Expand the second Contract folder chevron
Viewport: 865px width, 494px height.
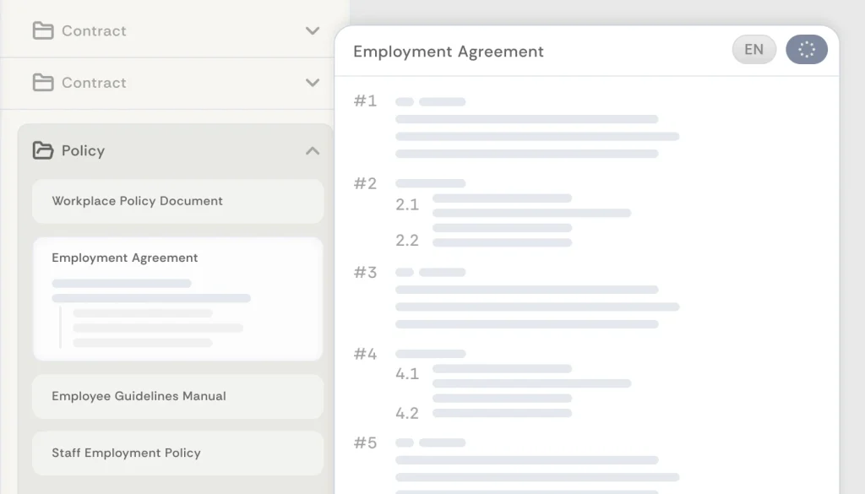tap(313, 83)
